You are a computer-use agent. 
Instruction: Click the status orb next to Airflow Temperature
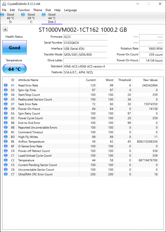point(6,141)
